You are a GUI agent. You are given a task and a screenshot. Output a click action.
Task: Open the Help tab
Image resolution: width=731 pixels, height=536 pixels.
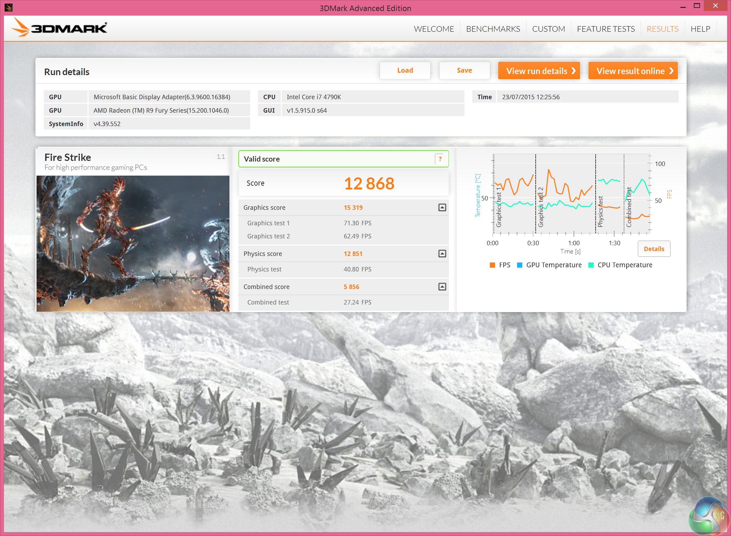(x=700, y=29)
